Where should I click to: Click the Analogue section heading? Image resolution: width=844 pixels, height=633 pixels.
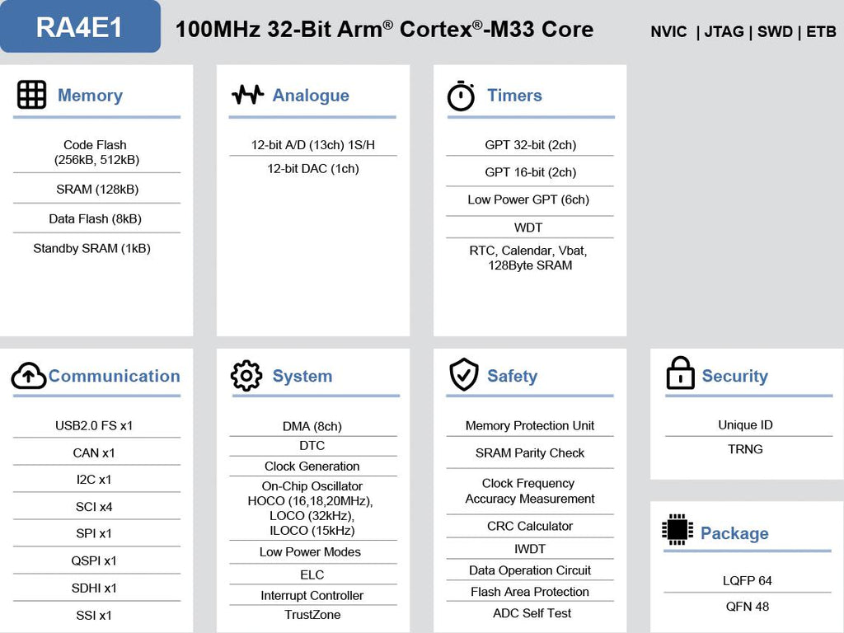click(x=311, y=96)
